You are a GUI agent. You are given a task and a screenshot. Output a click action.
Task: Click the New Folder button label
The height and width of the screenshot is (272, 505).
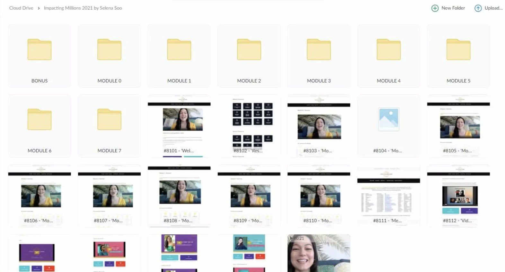tap(453, 8)
